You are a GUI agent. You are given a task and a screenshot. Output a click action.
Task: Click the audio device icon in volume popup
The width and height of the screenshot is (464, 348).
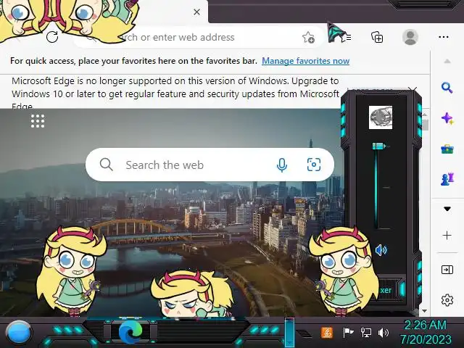[381, 117]
